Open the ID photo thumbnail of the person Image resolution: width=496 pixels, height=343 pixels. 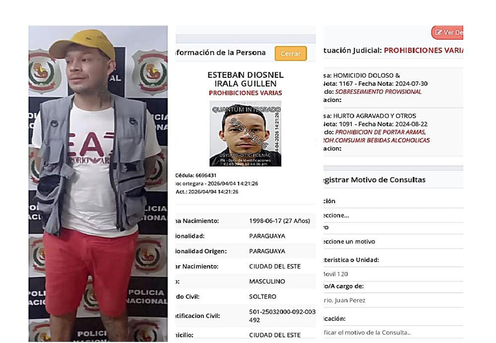point(245,133)
